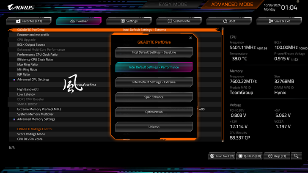The height and width of the screenshot is (173, 308).
Task: Switch to the Tweaker tab
Action: coord(79,21)
